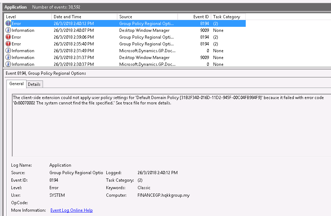Select the Microsoft.Dynamics.GP event at 2:31:49 PM
The image size is (331, 216).
click(x=125, y=50)
